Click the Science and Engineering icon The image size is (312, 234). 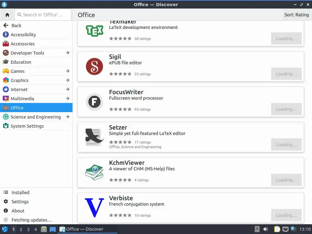coord(6,117)
